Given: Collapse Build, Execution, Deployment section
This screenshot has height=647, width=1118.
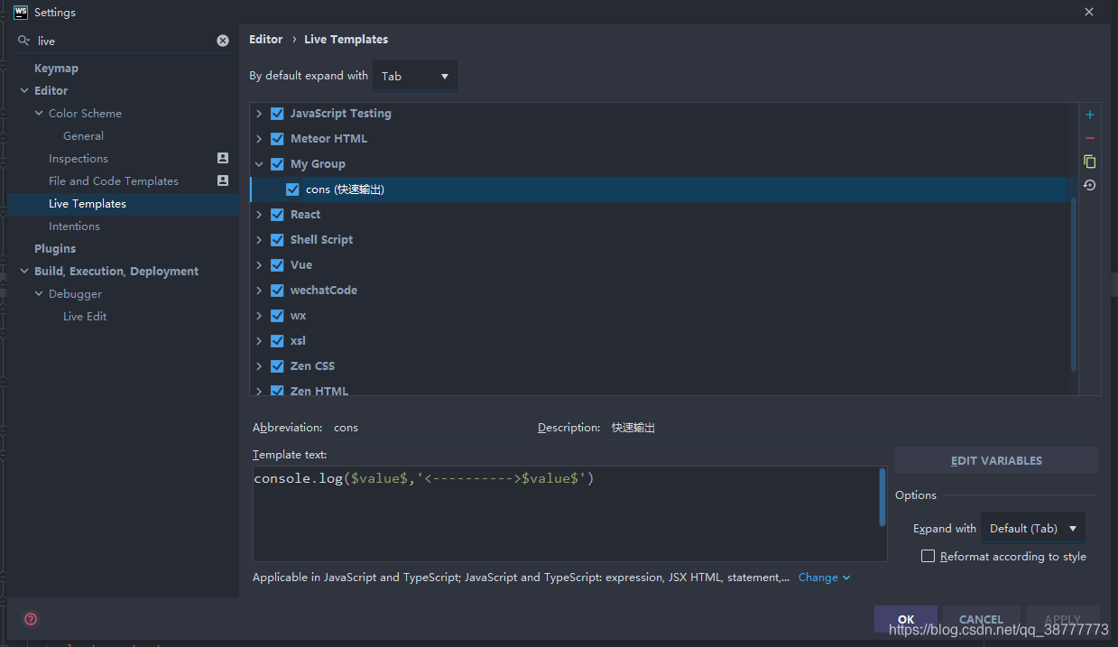Looking at the screenshot, I should point(24,271).
